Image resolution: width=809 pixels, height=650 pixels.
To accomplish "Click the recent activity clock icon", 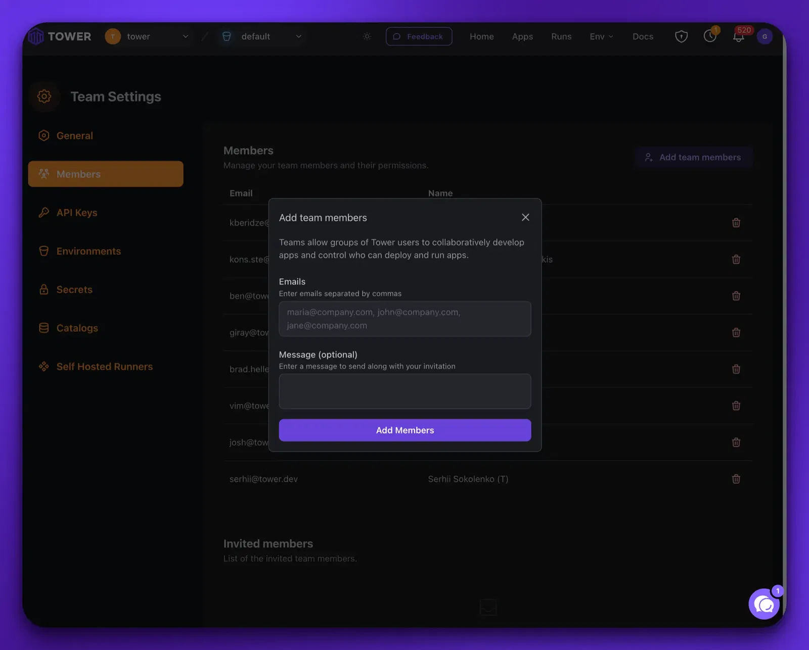I will [710, 36].
